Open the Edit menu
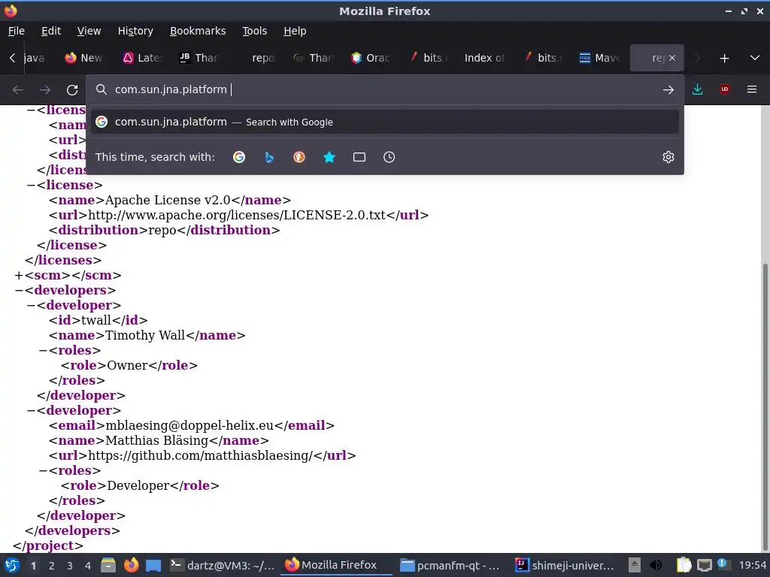770x577 pixels. (51, 31)
